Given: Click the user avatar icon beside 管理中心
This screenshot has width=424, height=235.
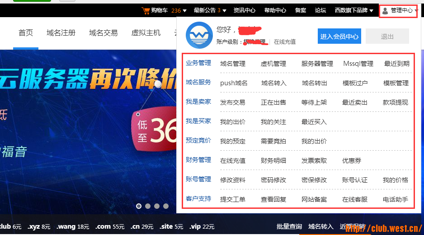Looking at the screenshot, I should click(385, 10).
